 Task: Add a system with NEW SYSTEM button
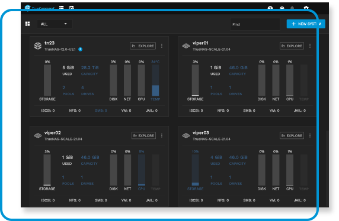point(306,24)
